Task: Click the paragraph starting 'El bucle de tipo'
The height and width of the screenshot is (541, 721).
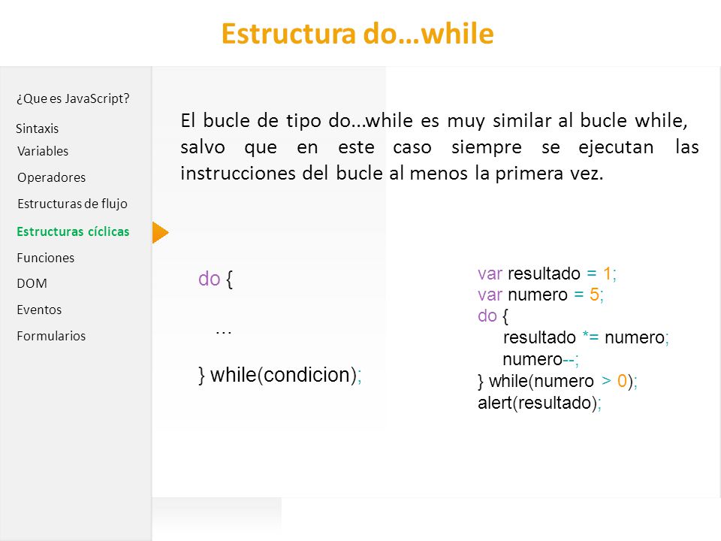Action: point(439,147)
